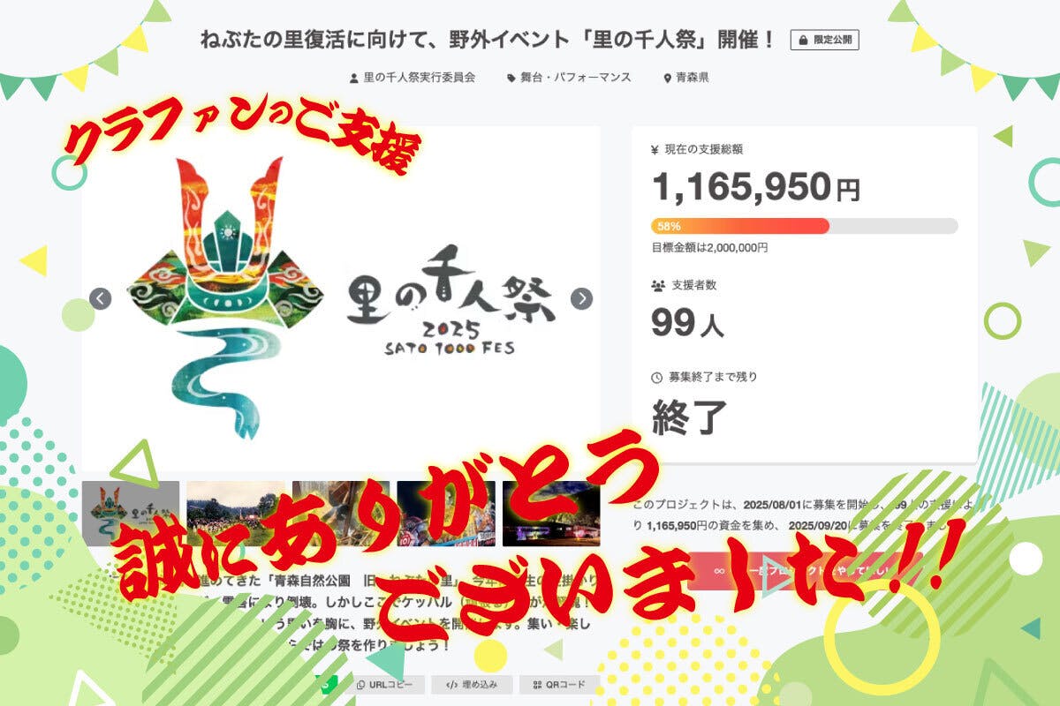Click the location pin icon beside 青森県
This screenshot has height=706, width=1060.
point(668,78)
